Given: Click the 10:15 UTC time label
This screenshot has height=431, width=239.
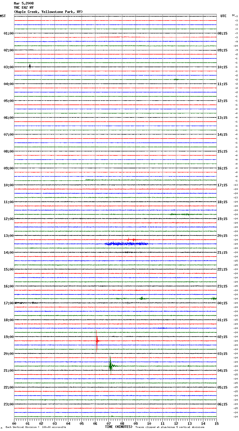Looking at the screenshot, I should pyautogui.click(x=222, y=67).
